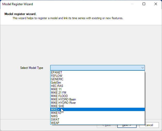This screenshot has width=162, height=131.
Task: Choose MIKE SHE from the list
Action: pos(98,106)
